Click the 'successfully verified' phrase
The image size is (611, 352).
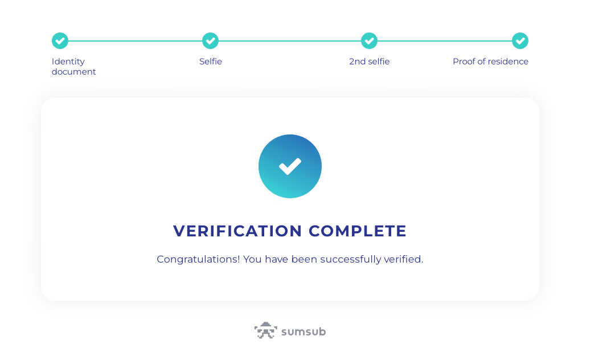tap(372, 259)
